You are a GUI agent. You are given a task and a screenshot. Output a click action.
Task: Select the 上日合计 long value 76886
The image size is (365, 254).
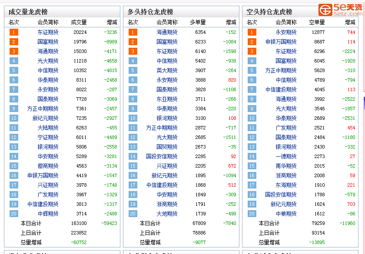(199, 233)
